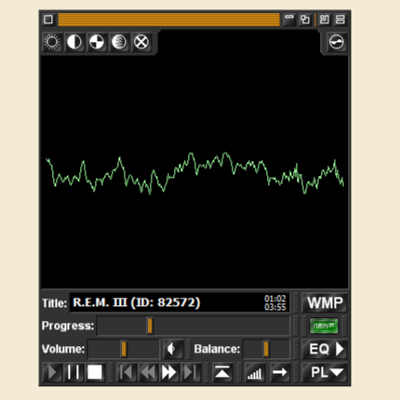The width and height of the screenshot is (400, 400).
Task: Fast forward the current track
Action: pyautogui.click(x=169, y=372)
